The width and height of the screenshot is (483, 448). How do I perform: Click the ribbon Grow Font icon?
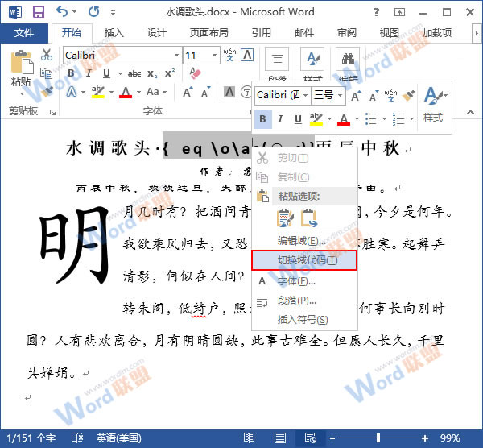[188, 92]
